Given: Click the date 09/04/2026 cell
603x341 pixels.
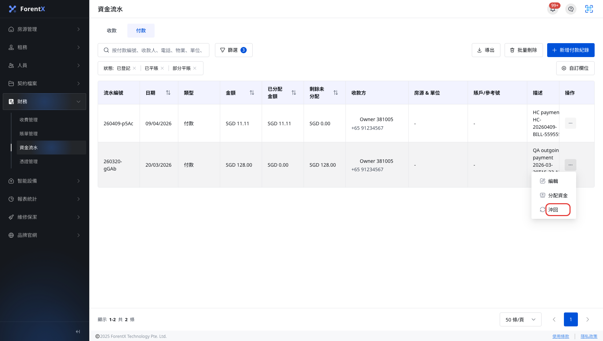Looking at the screenshot, I should point(158,124).
